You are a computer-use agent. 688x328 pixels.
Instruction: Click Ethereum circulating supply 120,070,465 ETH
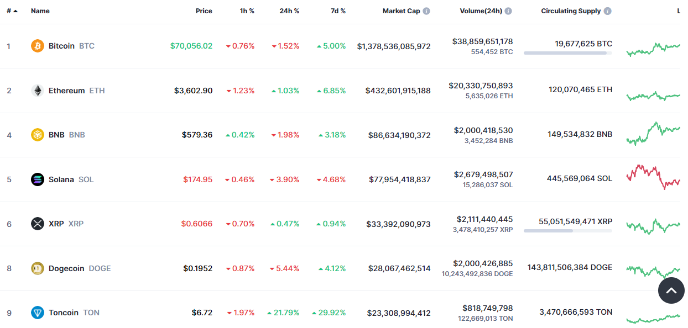click(x=581, y=89)
